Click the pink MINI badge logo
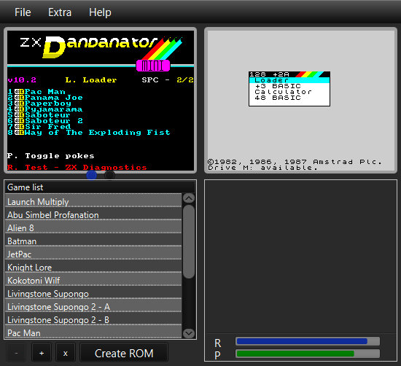401x366 pixels. click(153, 66)
